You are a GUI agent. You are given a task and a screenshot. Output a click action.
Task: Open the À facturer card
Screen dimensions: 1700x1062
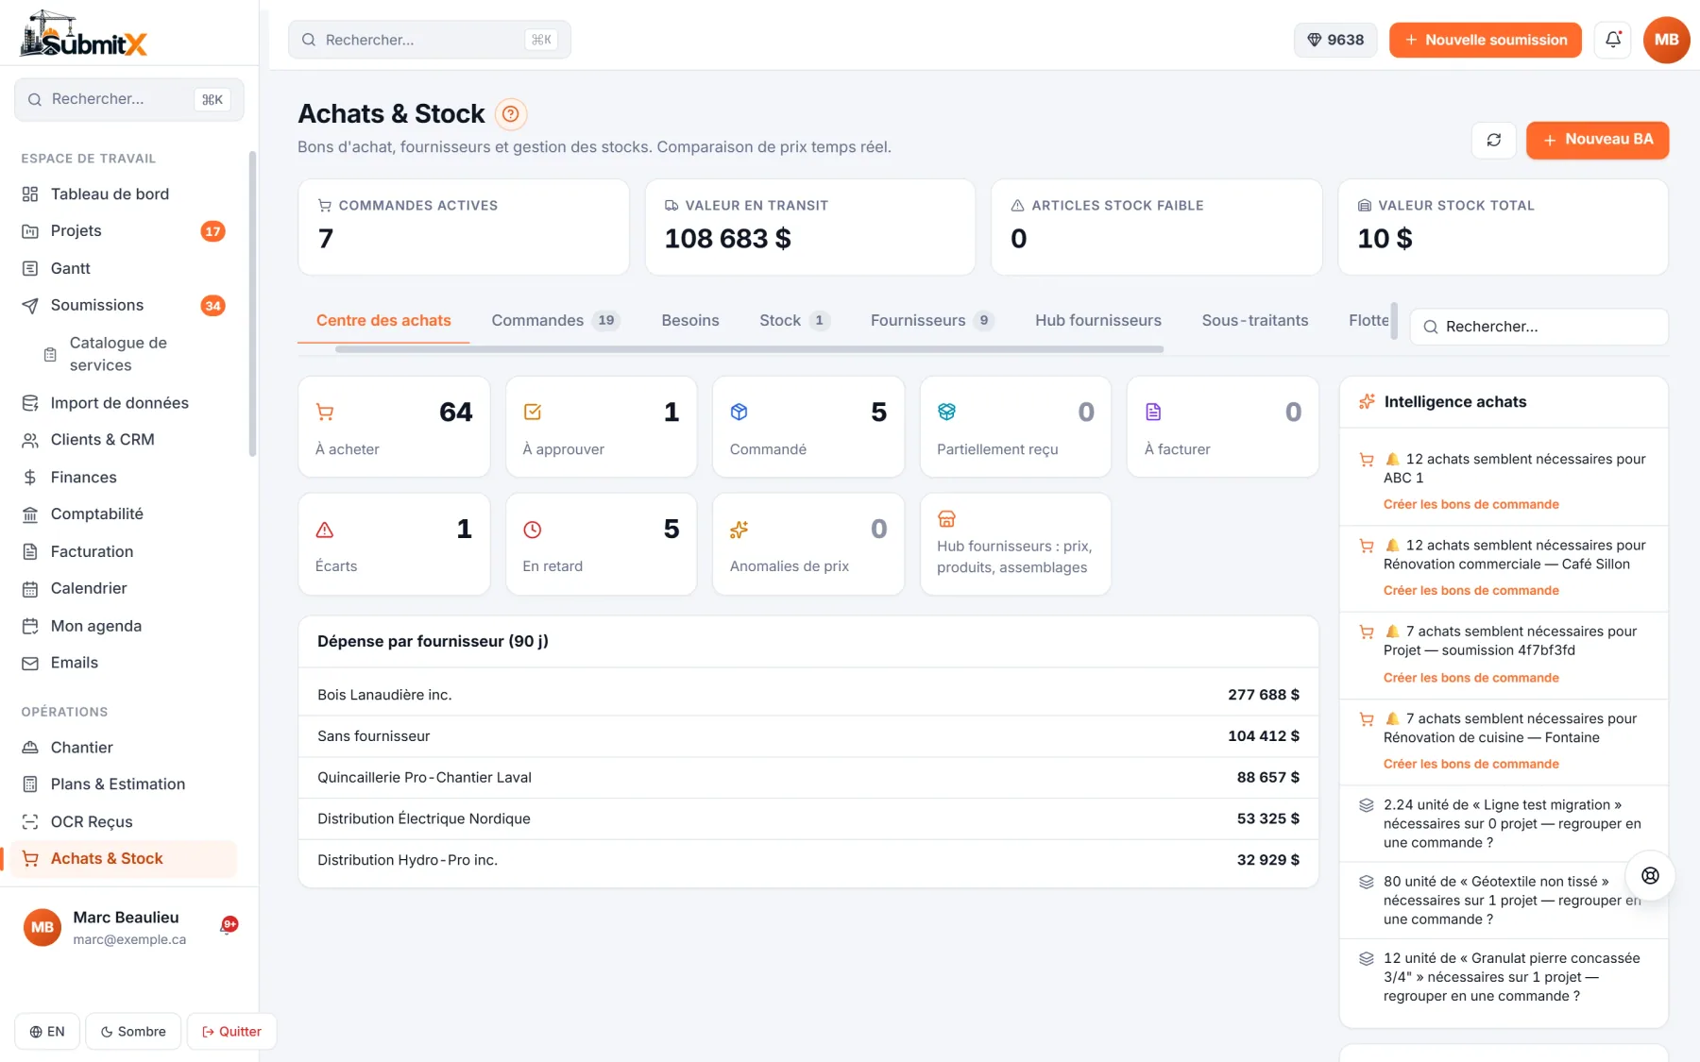(1222, 427)
